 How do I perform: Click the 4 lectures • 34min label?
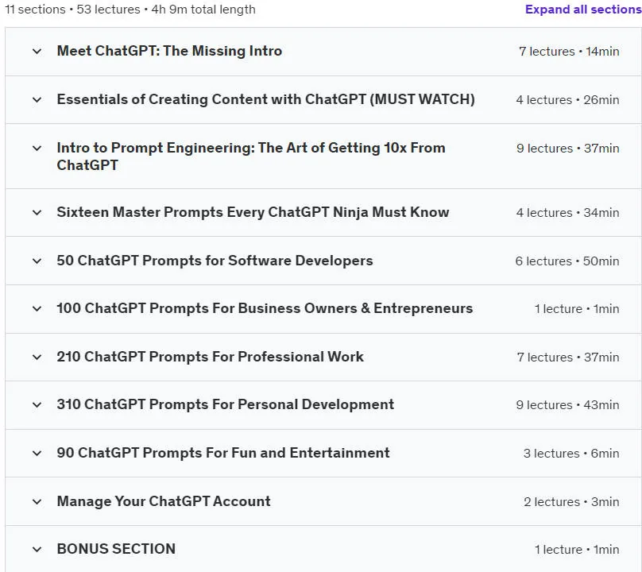pos(567,212)
